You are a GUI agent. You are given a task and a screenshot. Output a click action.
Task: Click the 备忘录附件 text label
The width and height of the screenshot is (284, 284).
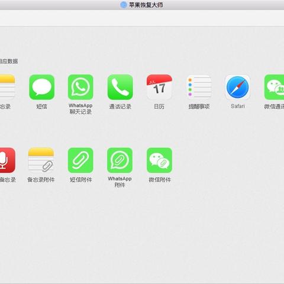41,180
